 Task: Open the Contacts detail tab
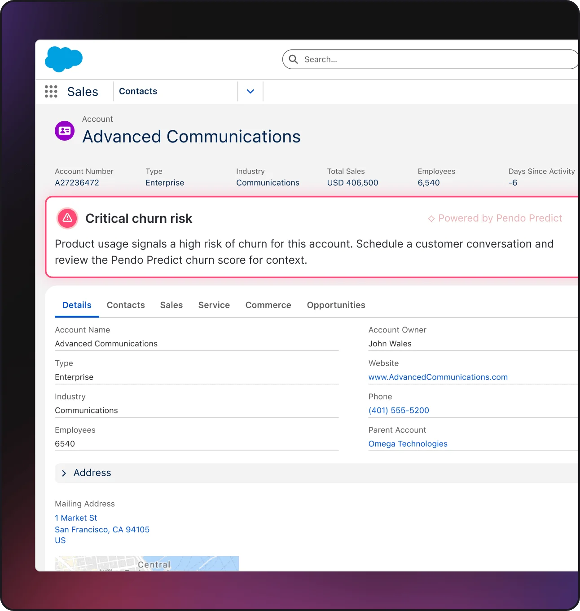[x=126, y=305]
